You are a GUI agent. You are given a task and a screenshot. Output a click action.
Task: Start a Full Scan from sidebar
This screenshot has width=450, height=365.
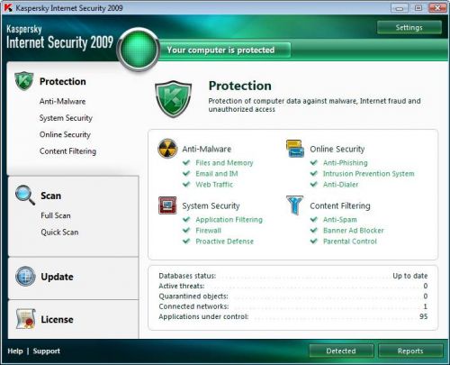(56, 215)
